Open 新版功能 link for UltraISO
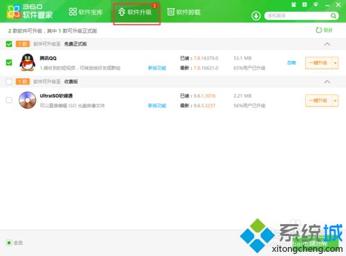The width and height of the screenshot is (346, 256). coord(157,106)
